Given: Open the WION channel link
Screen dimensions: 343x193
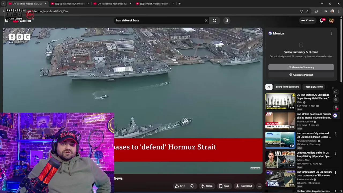Looking at the screenshot, I should point(300,102).
